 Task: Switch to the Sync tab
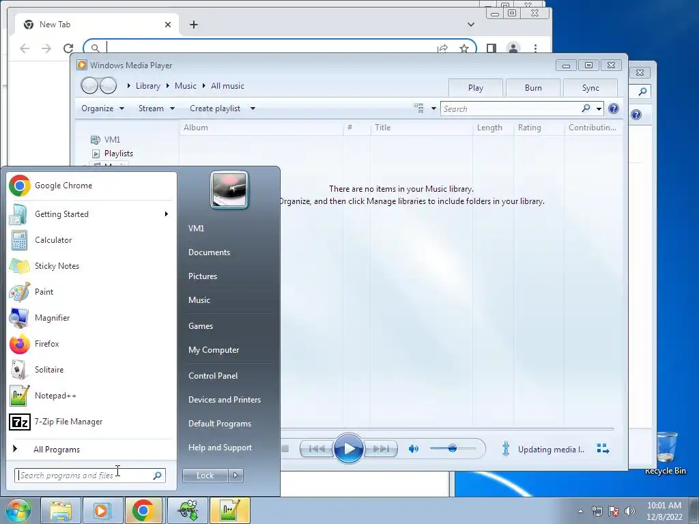[590, 88]
